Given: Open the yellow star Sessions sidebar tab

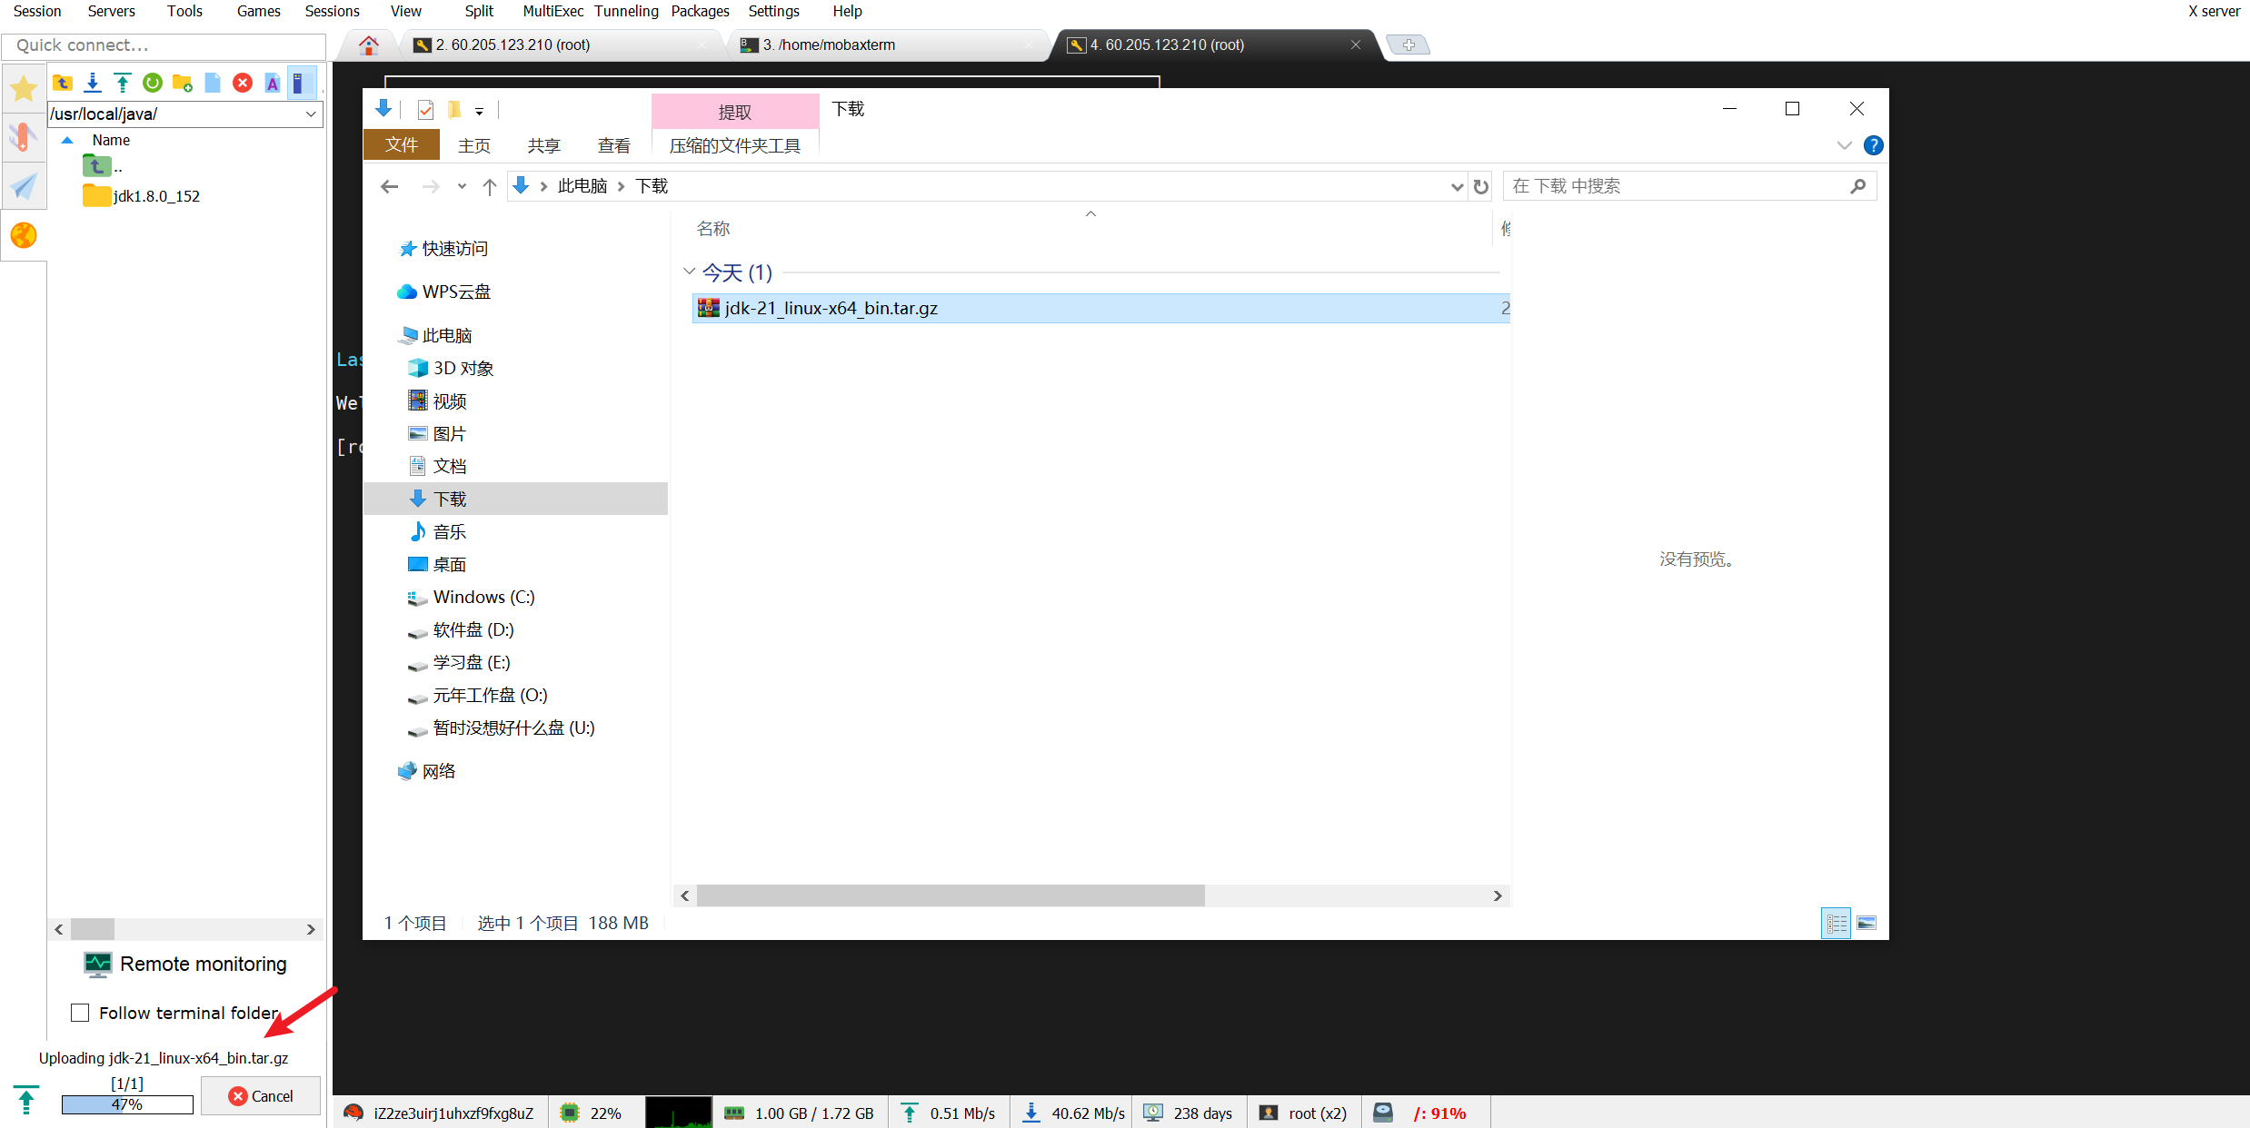Looking at the screenshot, I should point(24,88).
